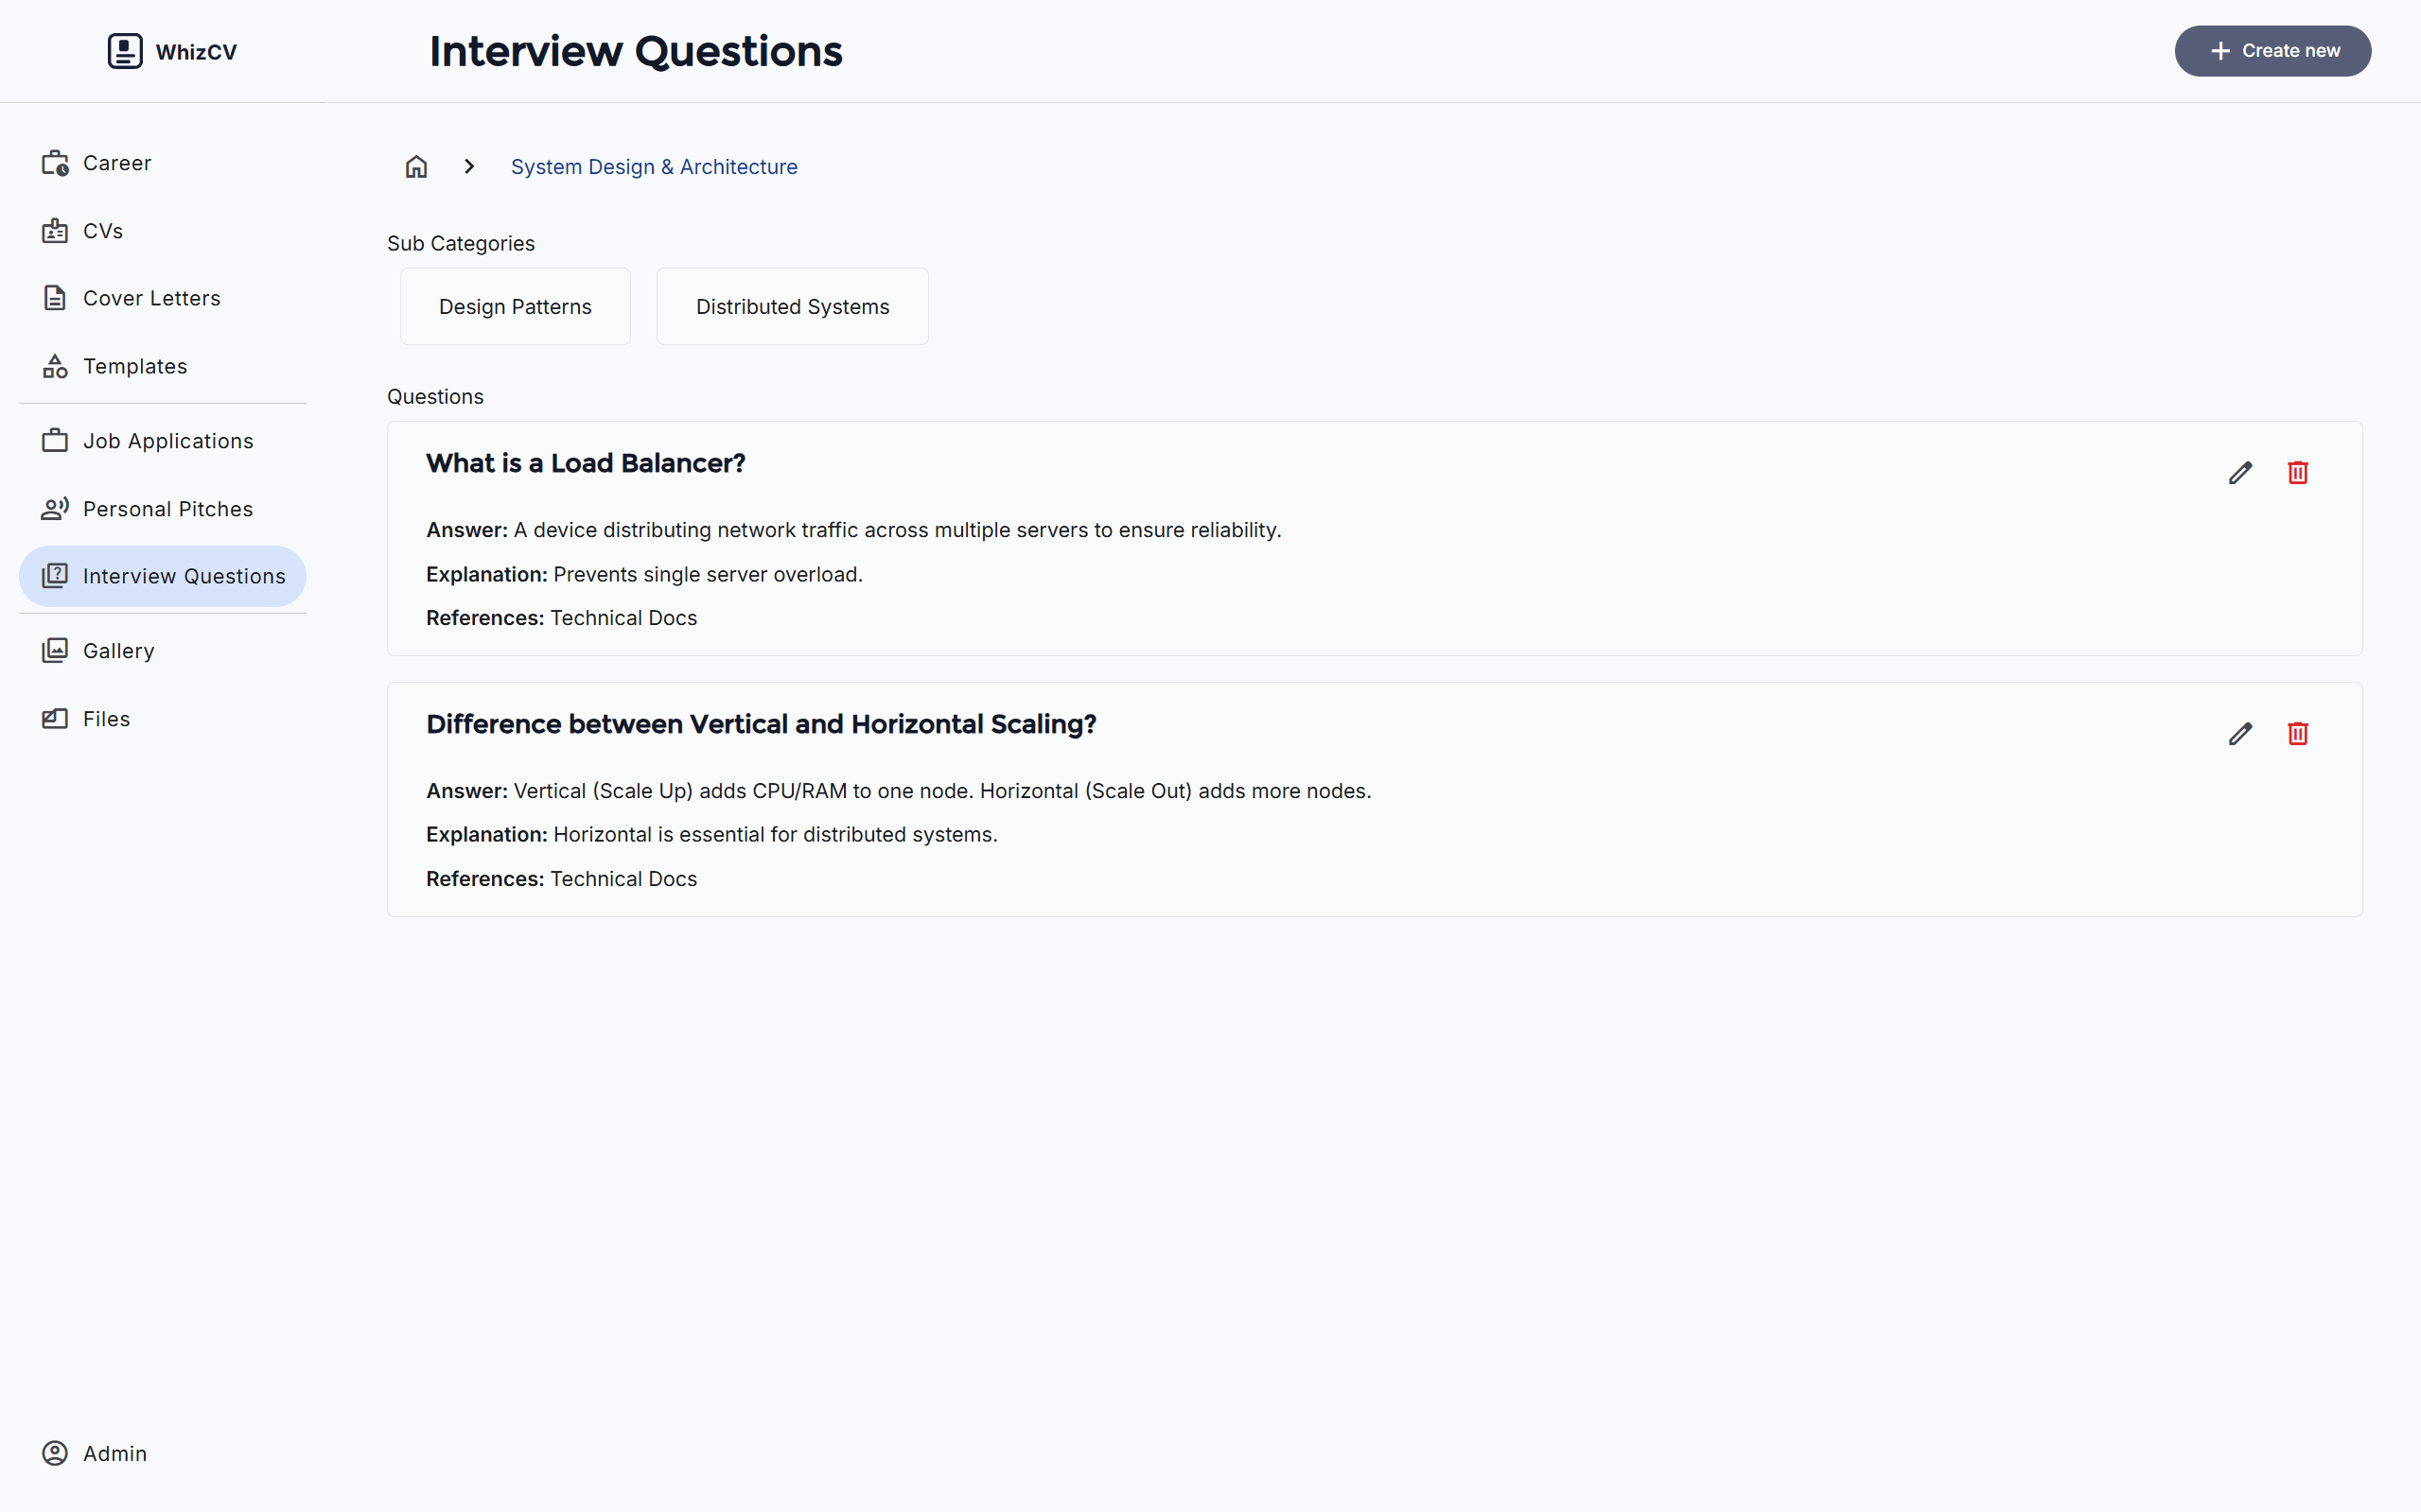
Task: Click the breadcrumb chevron separator
Action: coord(469,167)
